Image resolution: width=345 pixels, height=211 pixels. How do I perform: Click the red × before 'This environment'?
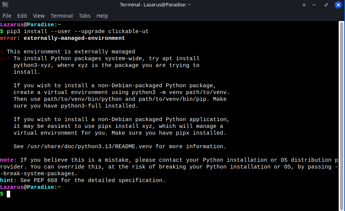pyautogui.click(x=2, y=52)
